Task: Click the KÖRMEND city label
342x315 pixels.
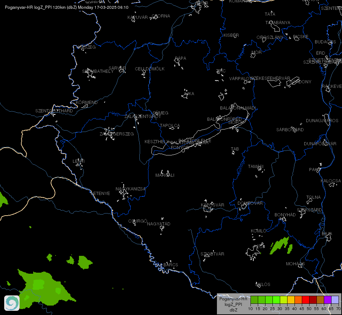Action: tap(87, 102)
